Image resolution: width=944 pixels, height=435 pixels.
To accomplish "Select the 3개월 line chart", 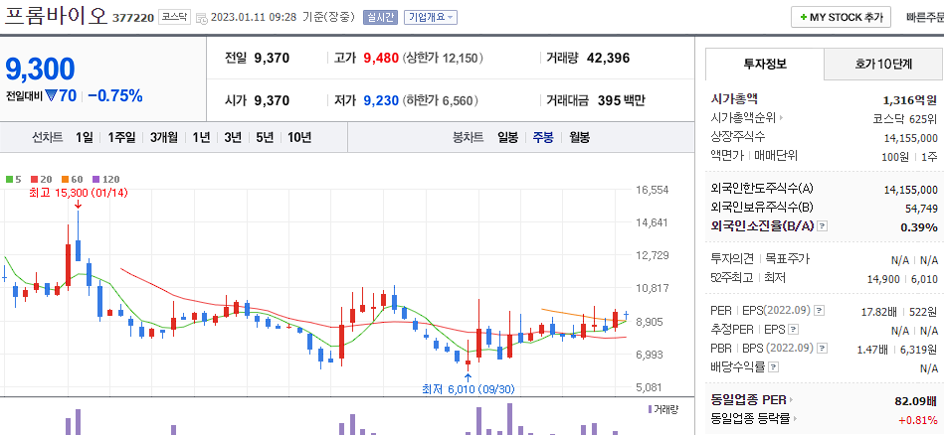I will click(x=164, y=138).
